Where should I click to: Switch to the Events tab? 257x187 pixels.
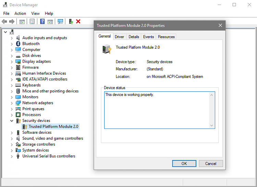[148, 37]
